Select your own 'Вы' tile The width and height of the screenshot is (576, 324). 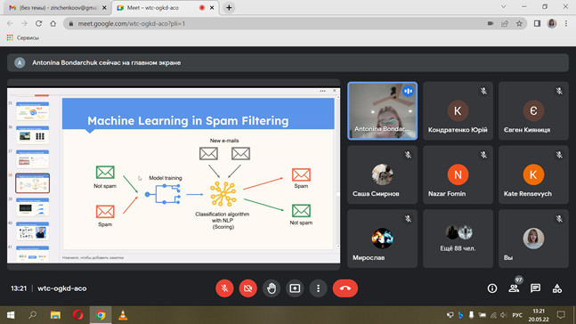click(533, 239)
